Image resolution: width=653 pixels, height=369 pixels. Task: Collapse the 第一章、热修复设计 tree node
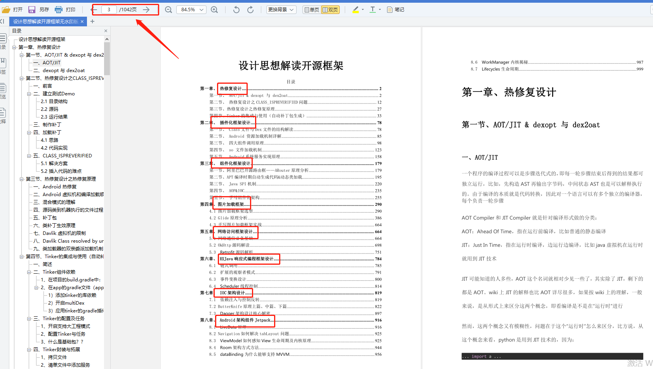(15, 47)
